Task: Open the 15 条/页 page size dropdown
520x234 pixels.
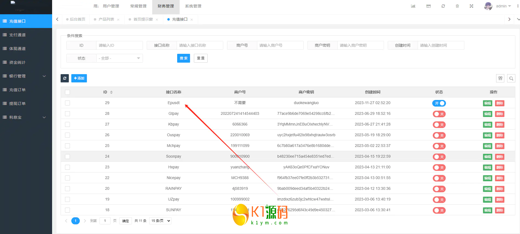Action: (160, 221)
